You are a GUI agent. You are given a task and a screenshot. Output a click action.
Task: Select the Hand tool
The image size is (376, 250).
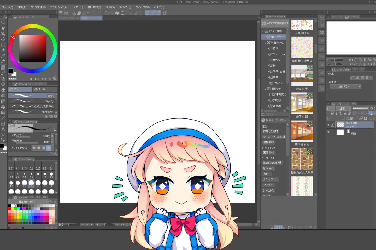coord(3,28)
